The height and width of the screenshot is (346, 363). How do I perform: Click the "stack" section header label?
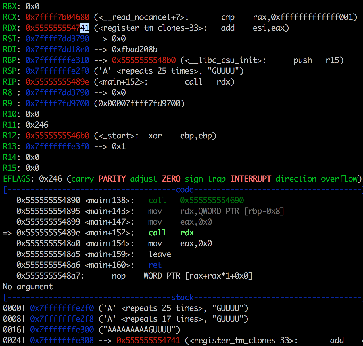pos(182,298)
